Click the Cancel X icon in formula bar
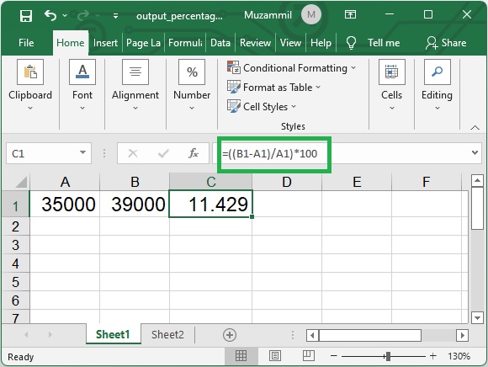 133,153
